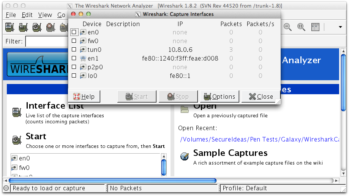This screenshot has height=196, width=349.
Task: Click the Interface List icon on the welcome page
Action: [17, 112]
